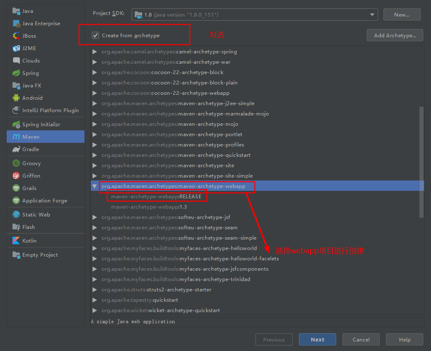Expand struts2-archetype-starter node

94,290
